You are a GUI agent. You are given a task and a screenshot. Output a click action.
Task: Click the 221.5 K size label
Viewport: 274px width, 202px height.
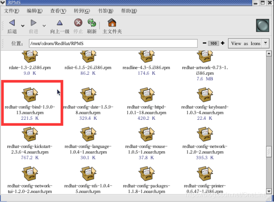click(30, 118)
